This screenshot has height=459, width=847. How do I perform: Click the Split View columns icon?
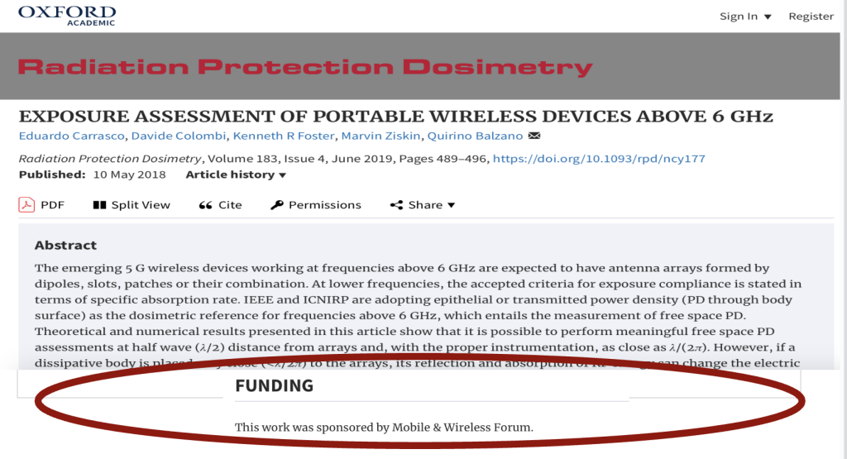click(99, 205)
